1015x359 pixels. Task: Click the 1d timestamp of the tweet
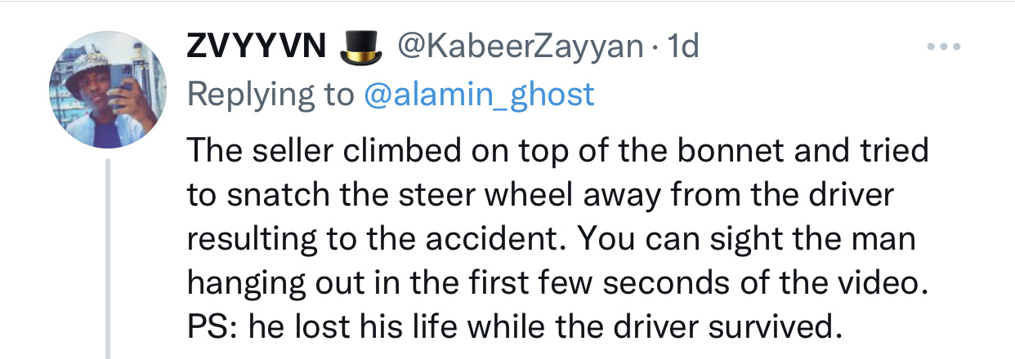click(x=683, y=48)
